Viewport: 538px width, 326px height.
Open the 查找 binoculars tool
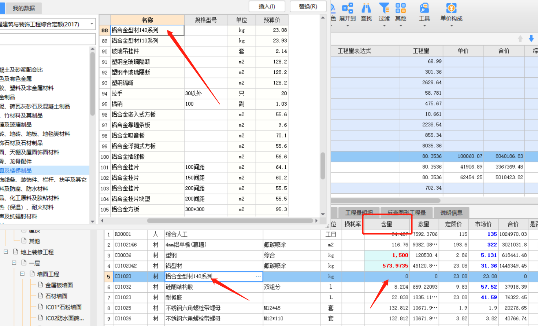pos(366,8)
